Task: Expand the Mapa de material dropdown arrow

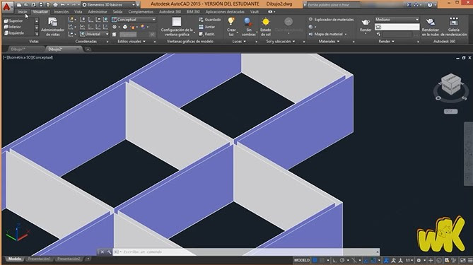Action: pos(346,35)
